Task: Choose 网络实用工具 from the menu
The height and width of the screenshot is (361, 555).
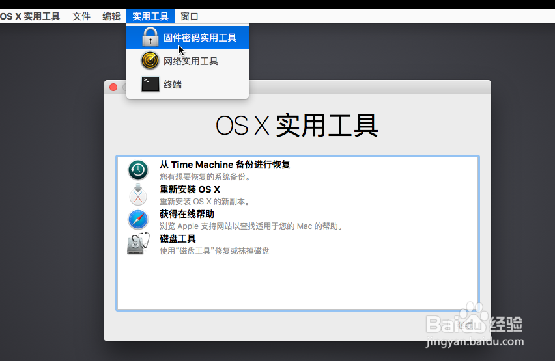Action: (x=188, y=60)
